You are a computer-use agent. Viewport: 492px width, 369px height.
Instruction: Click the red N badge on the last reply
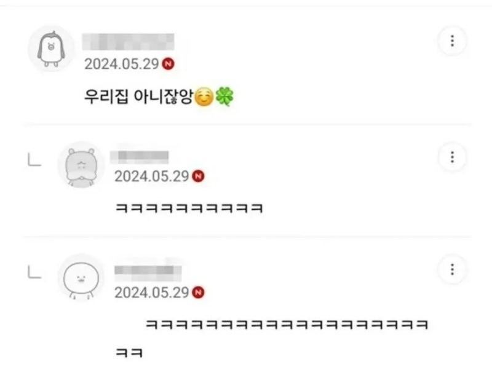coord(198,293)
